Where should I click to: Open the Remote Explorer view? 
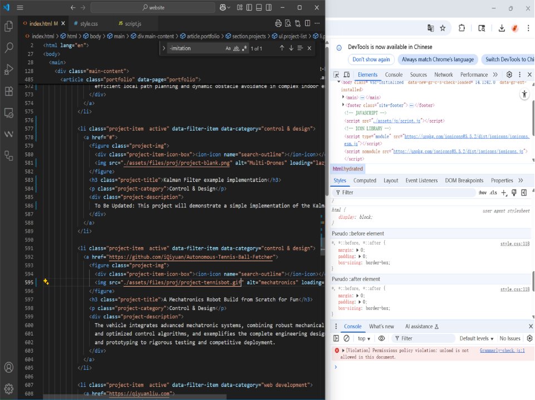9,113
